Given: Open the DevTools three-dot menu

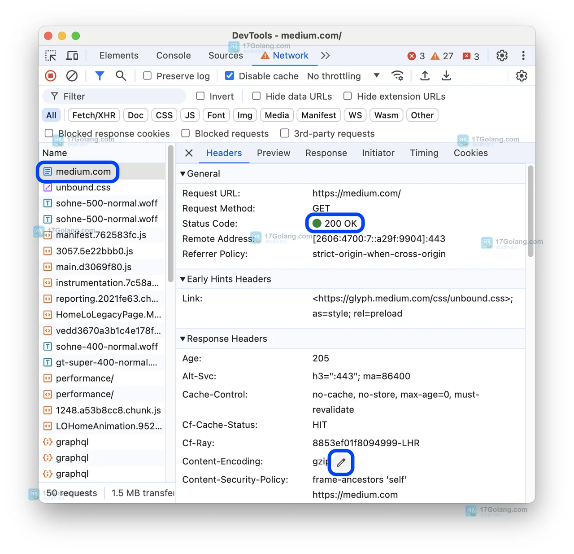Looking at the screenshot, I should [523, 56].
